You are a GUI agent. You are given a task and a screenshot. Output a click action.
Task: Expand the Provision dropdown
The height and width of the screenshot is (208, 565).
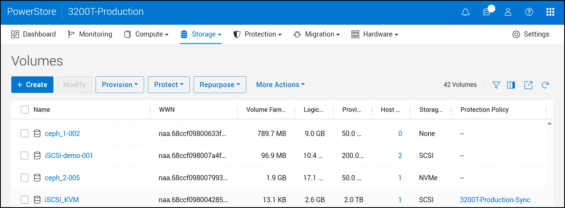120,85
